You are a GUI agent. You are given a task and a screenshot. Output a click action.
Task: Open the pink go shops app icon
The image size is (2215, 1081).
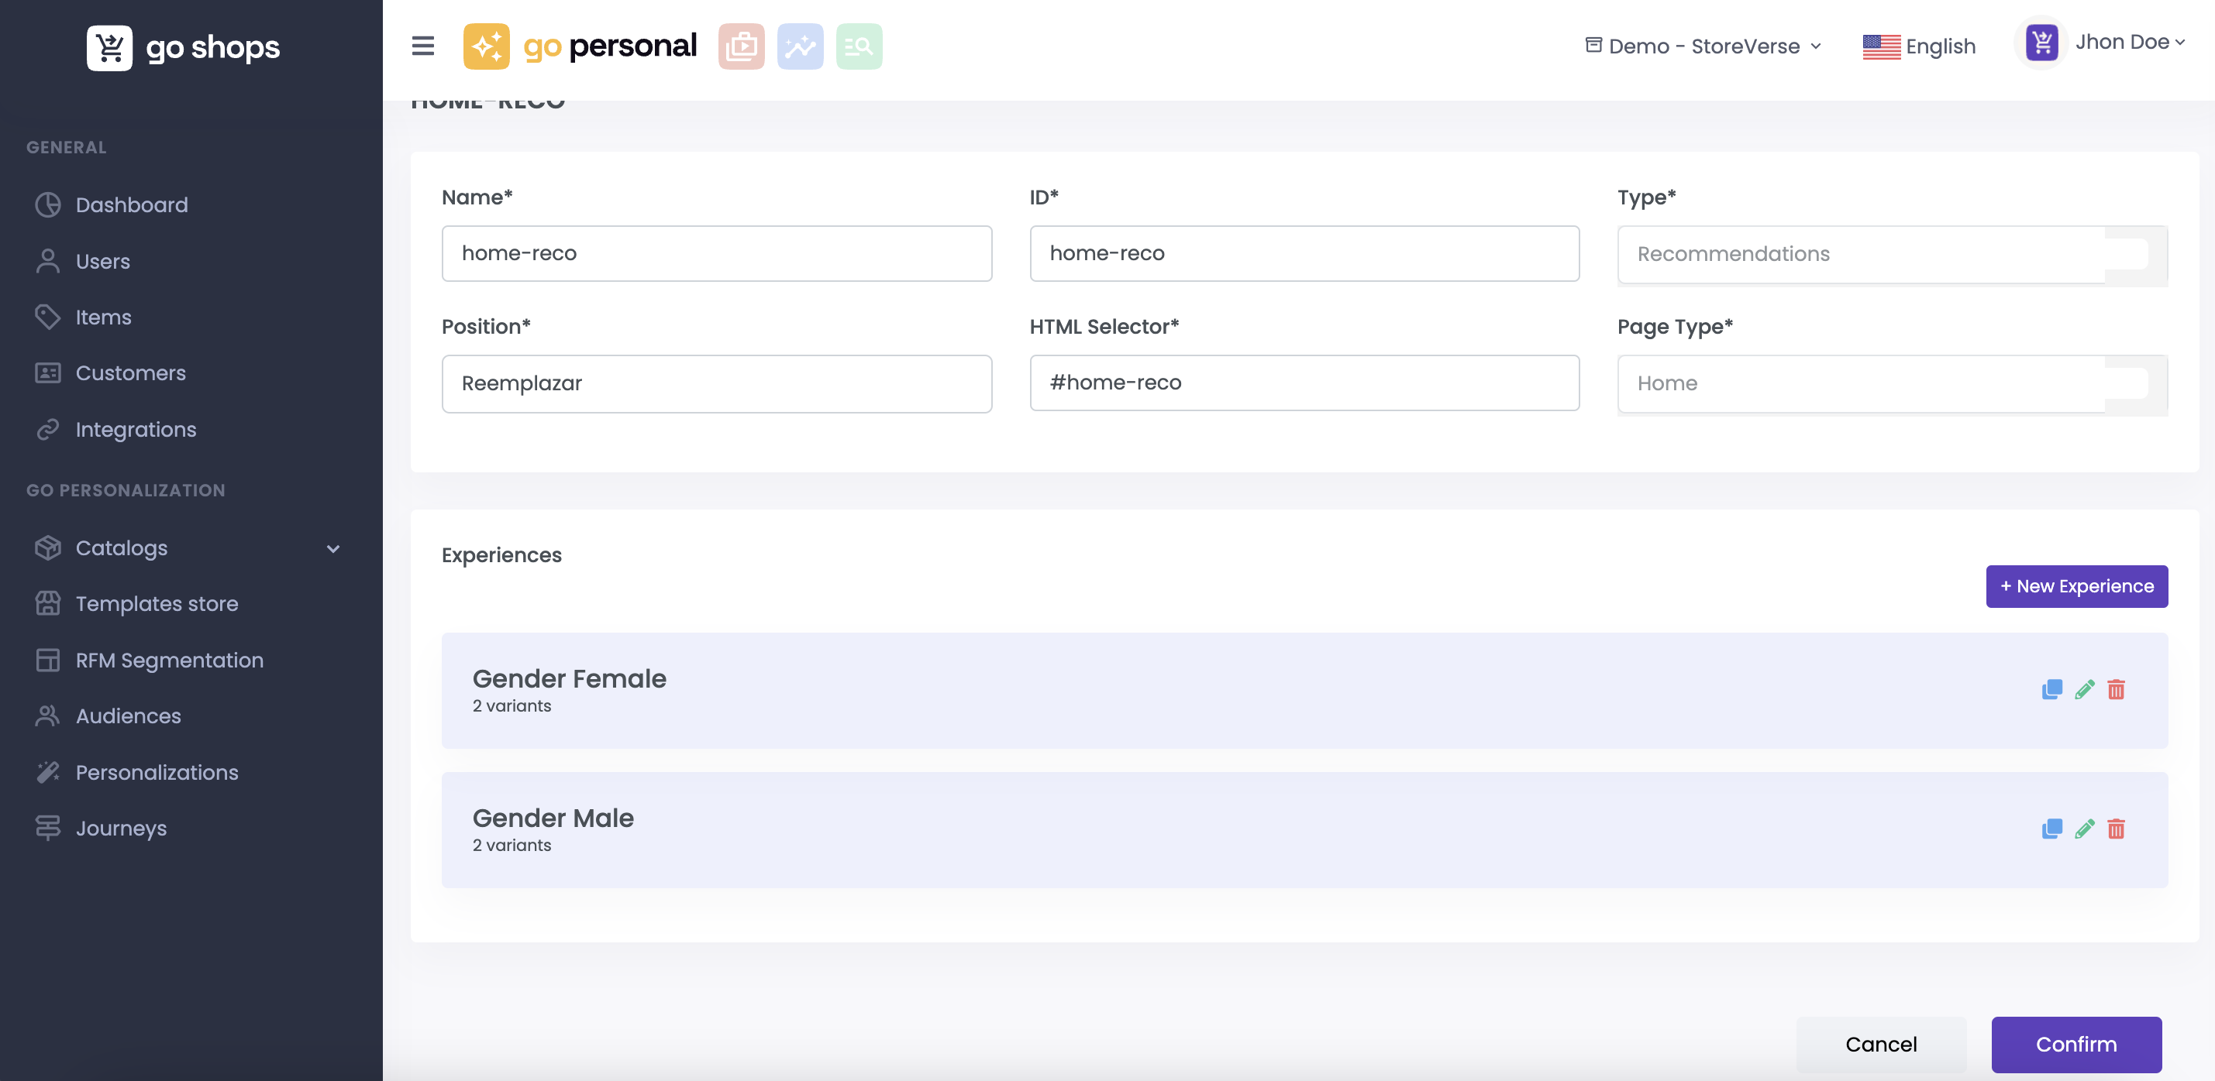coord(740,46)
